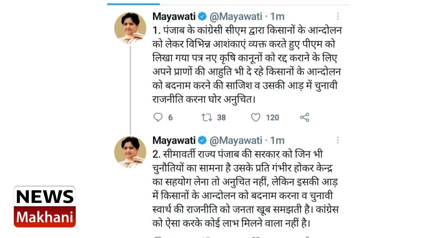The width and height of the screenshot is (423, 238).
Task: Like the first tweet with the heart icon
Action: click(256, 117)
